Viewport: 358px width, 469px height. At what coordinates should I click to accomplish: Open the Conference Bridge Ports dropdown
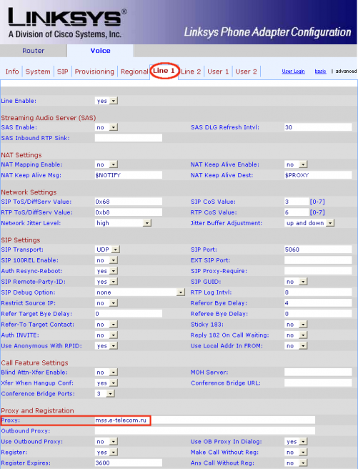click(x=105, y=394)
